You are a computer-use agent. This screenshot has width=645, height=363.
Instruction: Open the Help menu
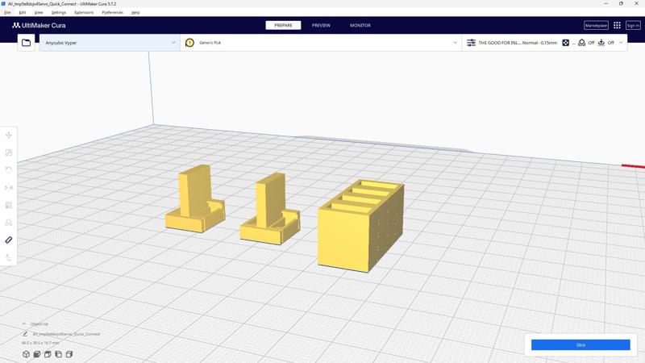coord(135,12)
